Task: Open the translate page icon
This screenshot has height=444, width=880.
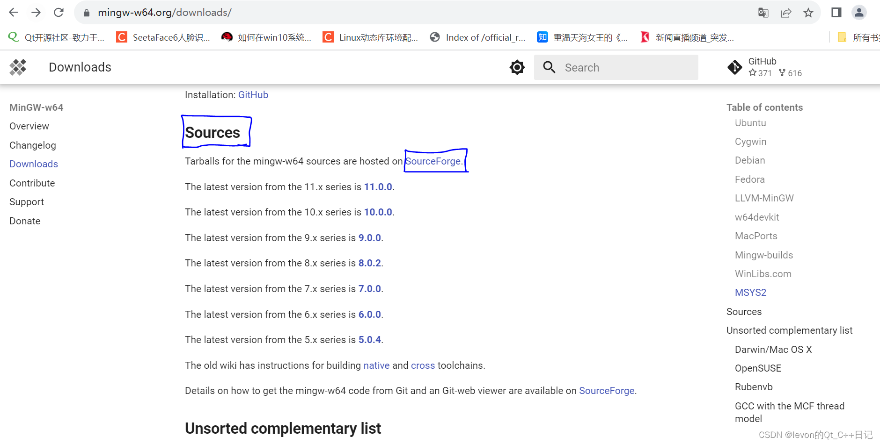Action: coord(763,13)
